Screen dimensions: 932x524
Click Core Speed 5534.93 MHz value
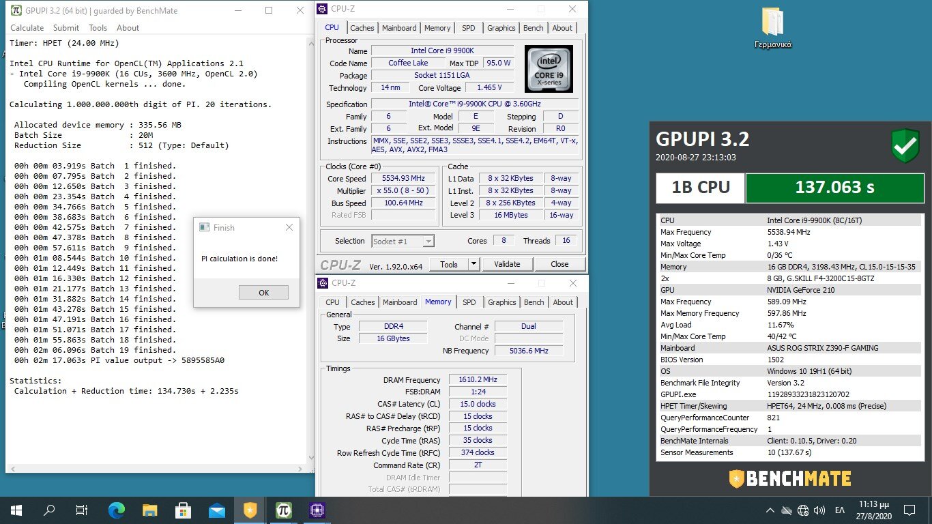click(403, 178)
